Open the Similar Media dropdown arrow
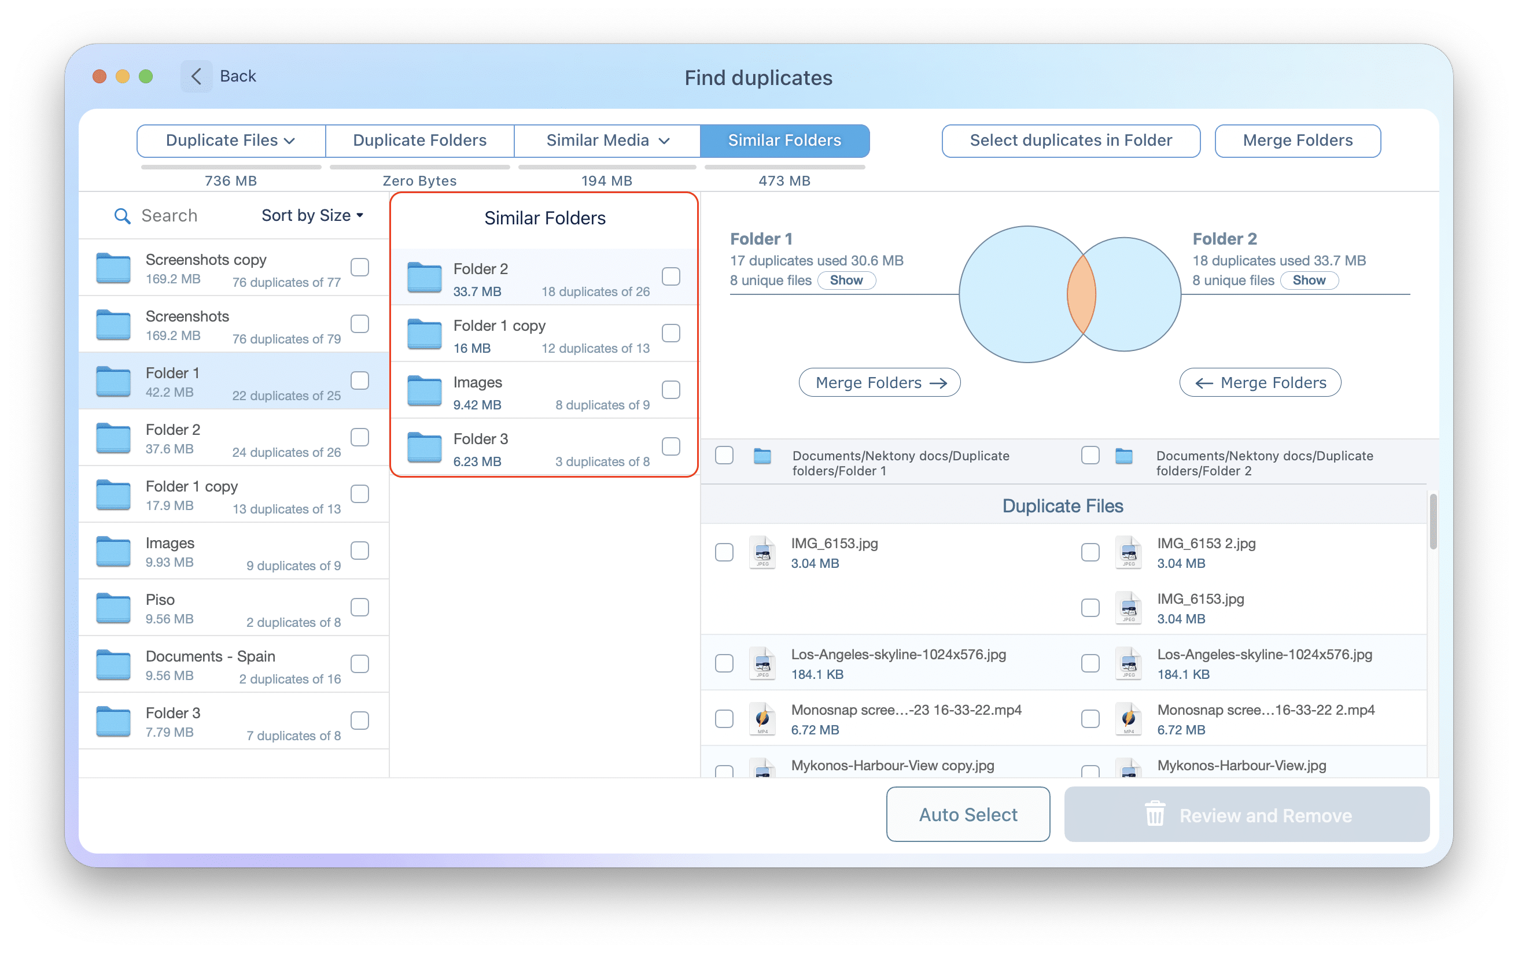The image size is (1518, 953). pos(664,141)
